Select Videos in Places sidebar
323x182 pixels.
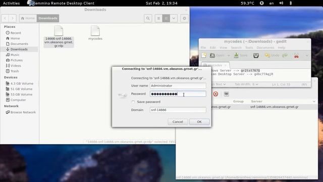[x=16, y=66]
